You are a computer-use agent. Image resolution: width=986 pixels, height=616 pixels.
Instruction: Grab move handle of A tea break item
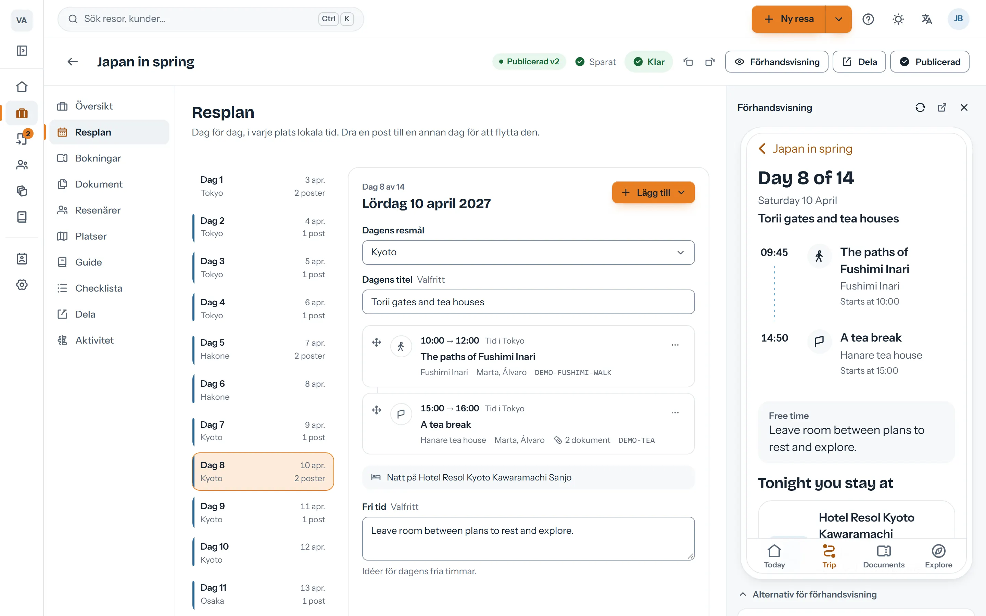(x=377, y=410)
